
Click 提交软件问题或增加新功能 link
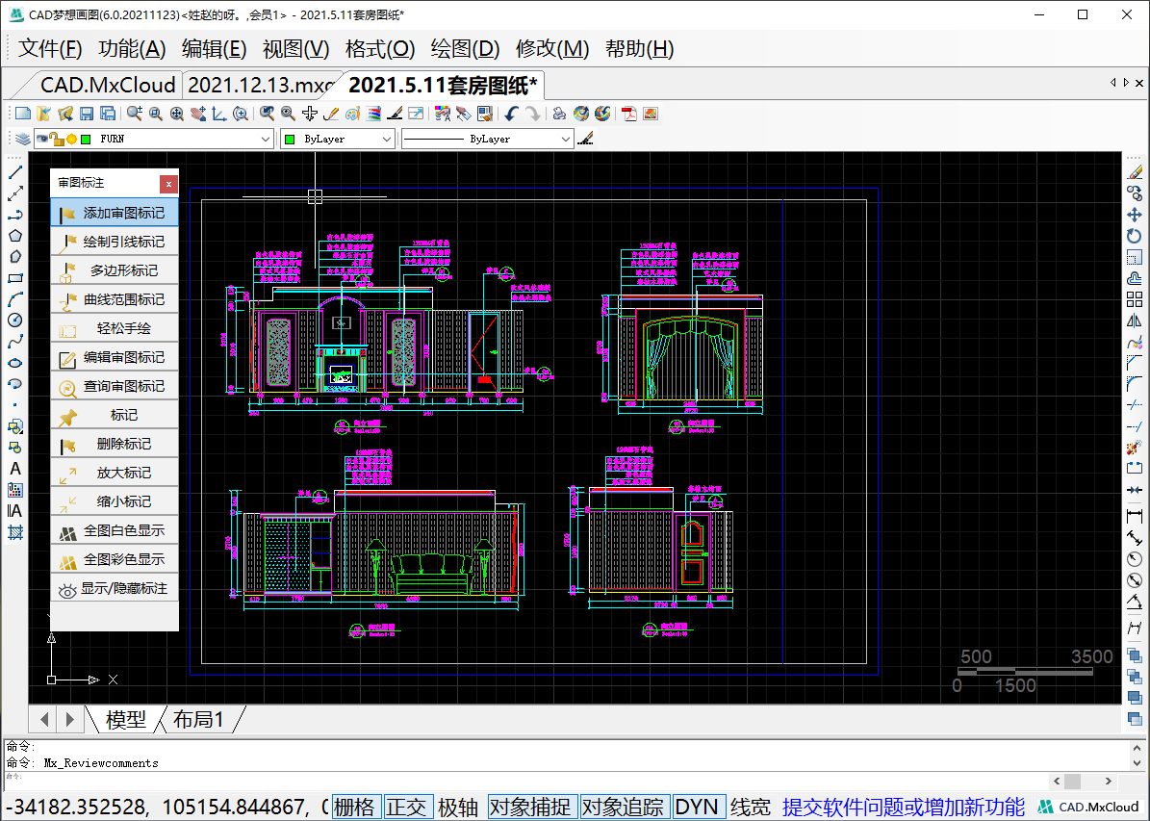coord(903,808)
